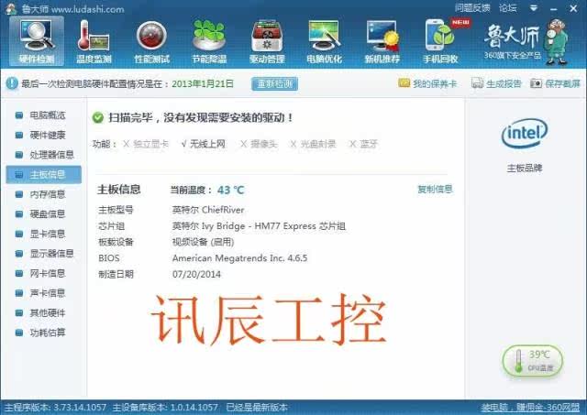Click the 复制信息 copy info link
The height and width of the screenshot is (415, 587).
pyautogui.click(x=435, y=190)
